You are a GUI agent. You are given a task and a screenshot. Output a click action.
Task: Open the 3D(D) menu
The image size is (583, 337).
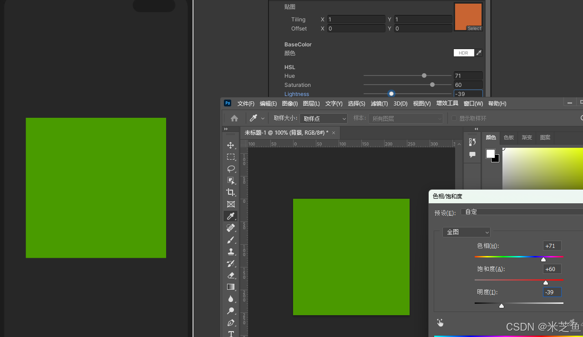(400, 103)
